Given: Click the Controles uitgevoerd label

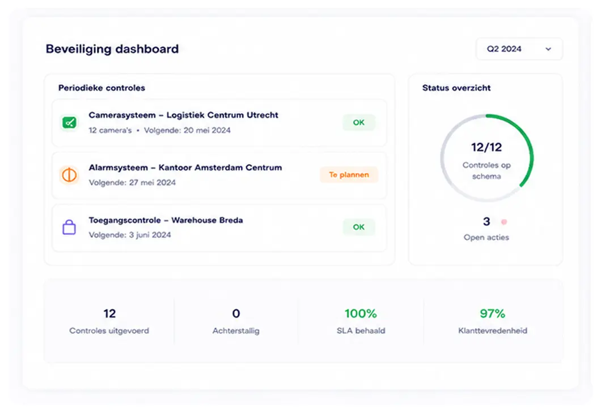Looking at the screenshot, I should (x=109, y=331).
